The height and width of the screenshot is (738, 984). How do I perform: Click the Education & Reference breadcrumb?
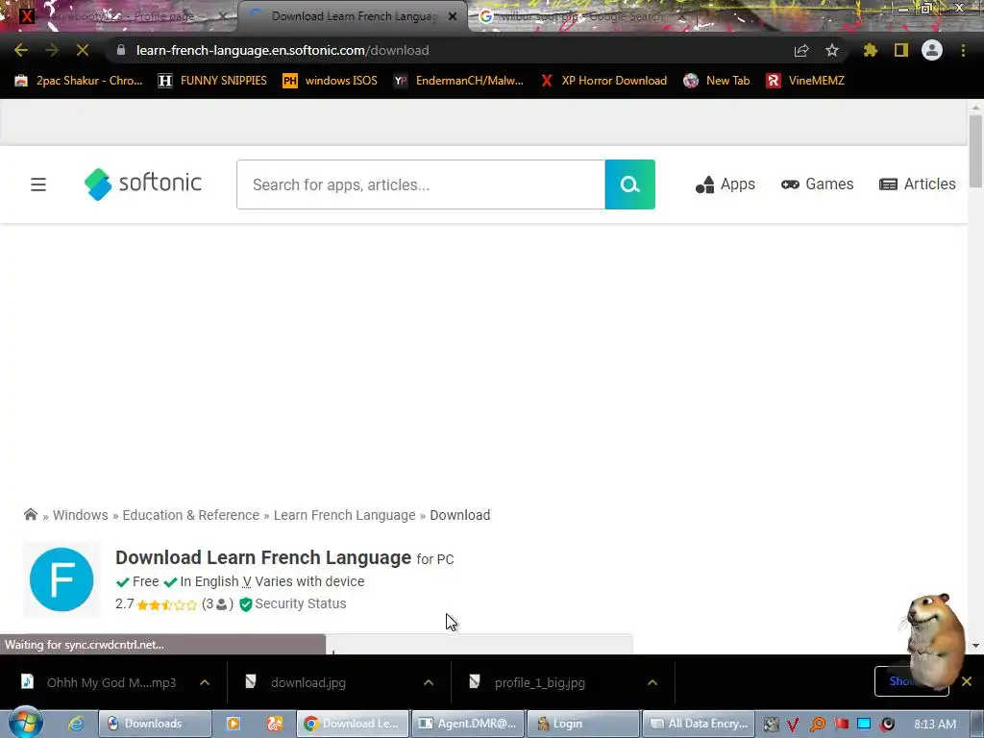click(191, 515)
